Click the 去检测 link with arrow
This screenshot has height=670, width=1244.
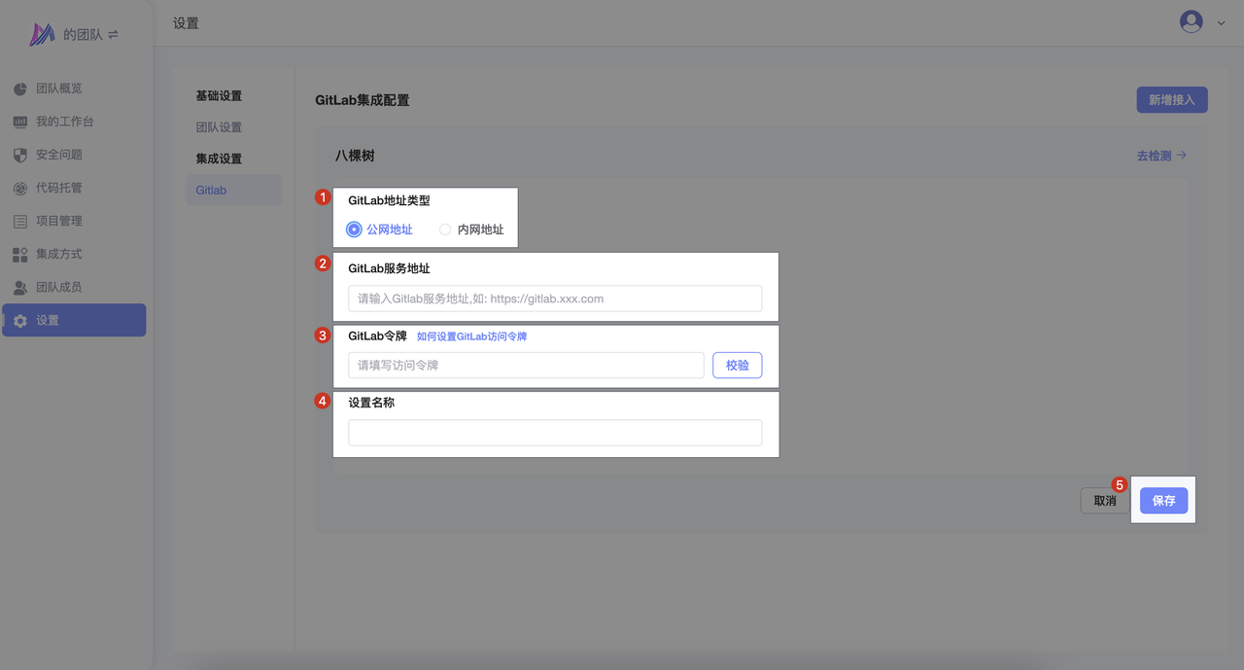pyautogui.click(x=1161, y=156)
